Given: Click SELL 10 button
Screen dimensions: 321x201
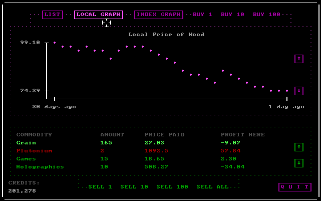Looking at the screenshot, I should click(x=134, y=187).
